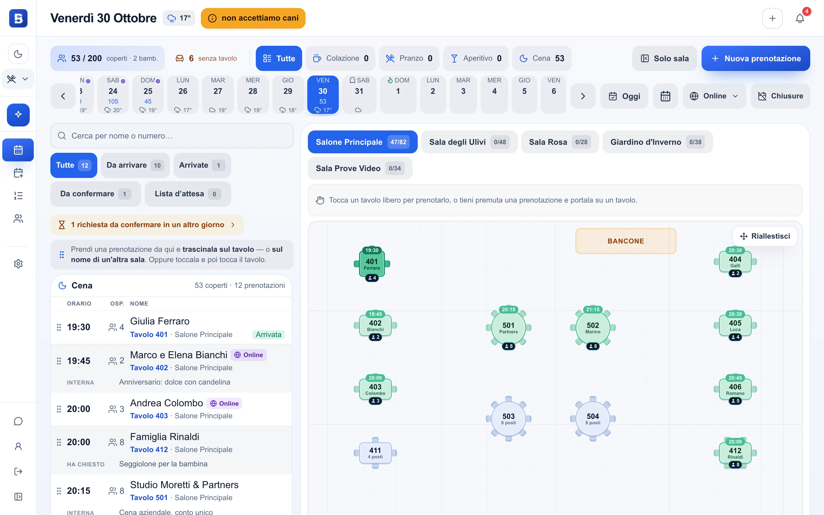Filter list by Da confermare

click(x=96, y=194)
